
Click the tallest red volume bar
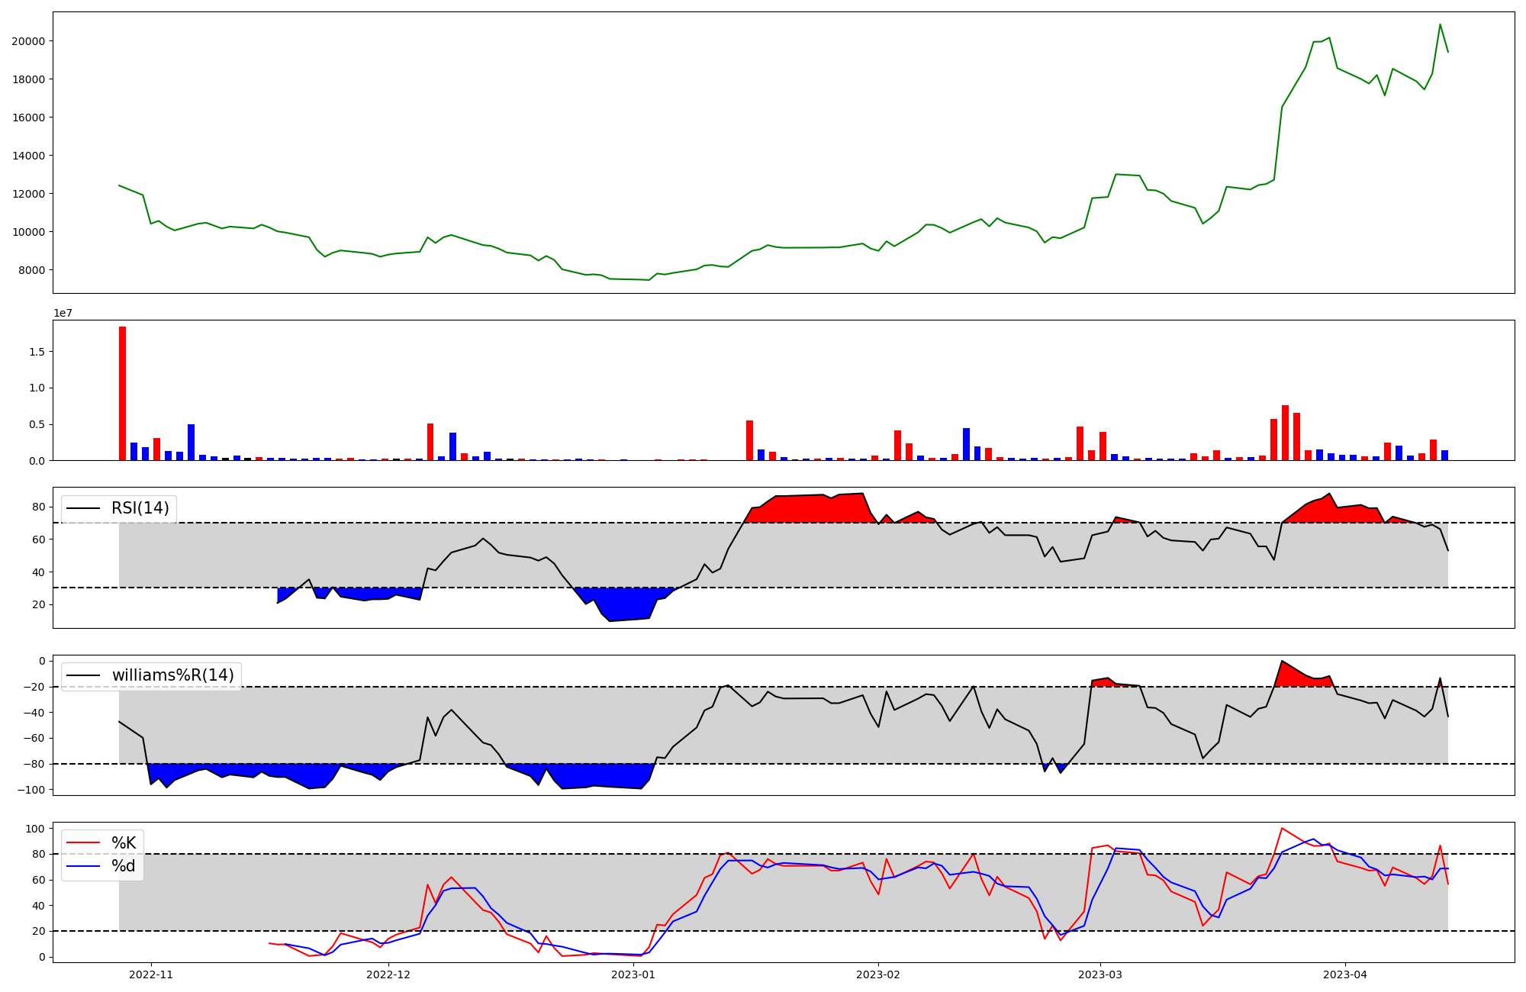pos(122,393)
